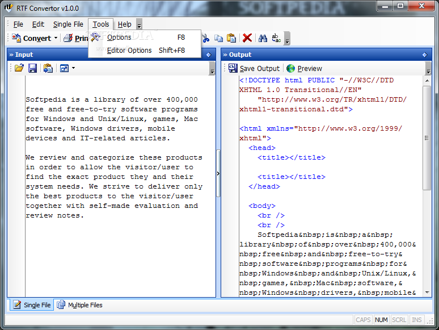Viewport: 439px width, 330px height.
Task: Close the RTF Convertor window
Action: [x=422, y=6]
